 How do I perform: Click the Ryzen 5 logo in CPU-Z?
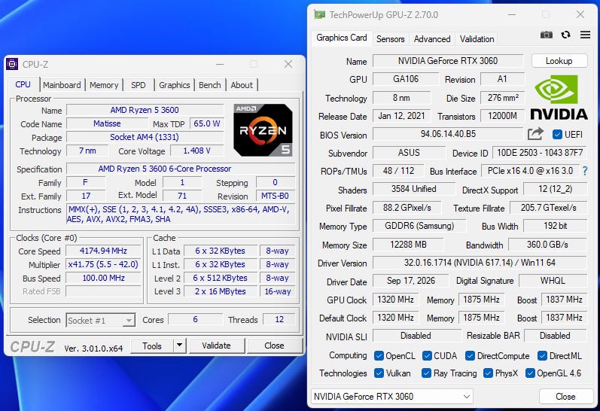pos(263,130)
